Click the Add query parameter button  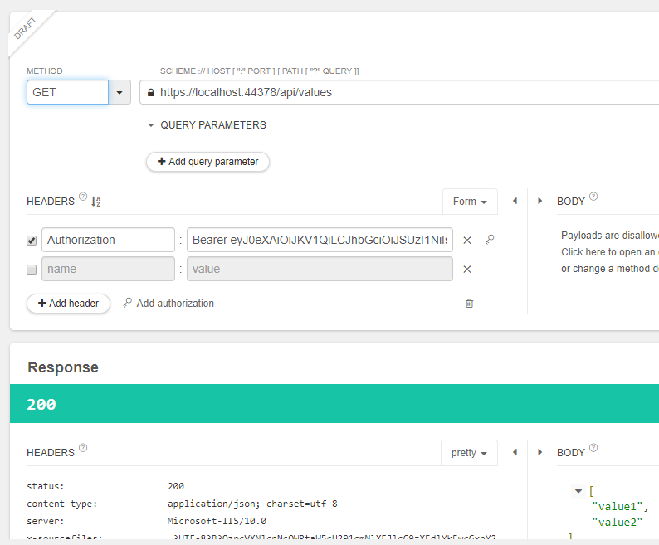[207, 162]
